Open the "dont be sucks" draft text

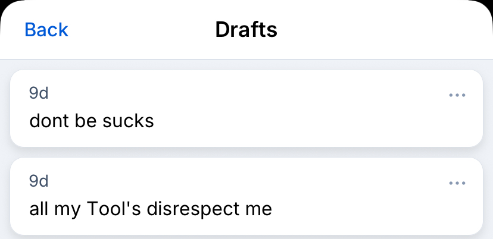[x=92, y=121]
